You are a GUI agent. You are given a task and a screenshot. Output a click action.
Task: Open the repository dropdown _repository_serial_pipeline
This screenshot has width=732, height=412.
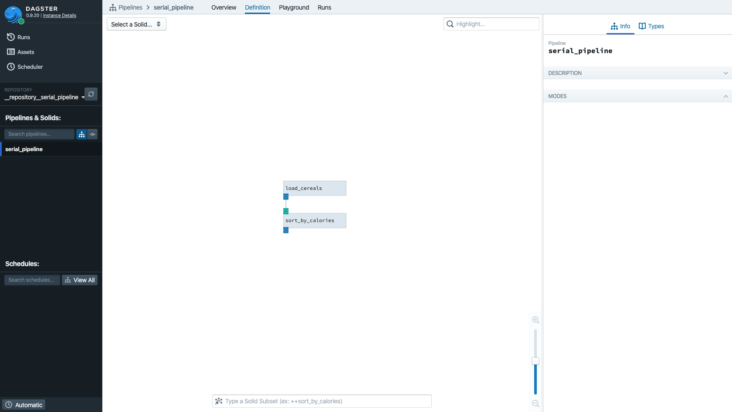point(44,97)
